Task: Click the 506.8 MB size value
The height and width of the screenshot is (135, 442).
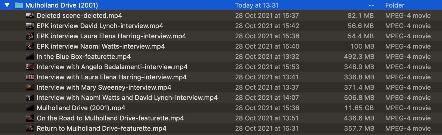Action: pos(359,97)
